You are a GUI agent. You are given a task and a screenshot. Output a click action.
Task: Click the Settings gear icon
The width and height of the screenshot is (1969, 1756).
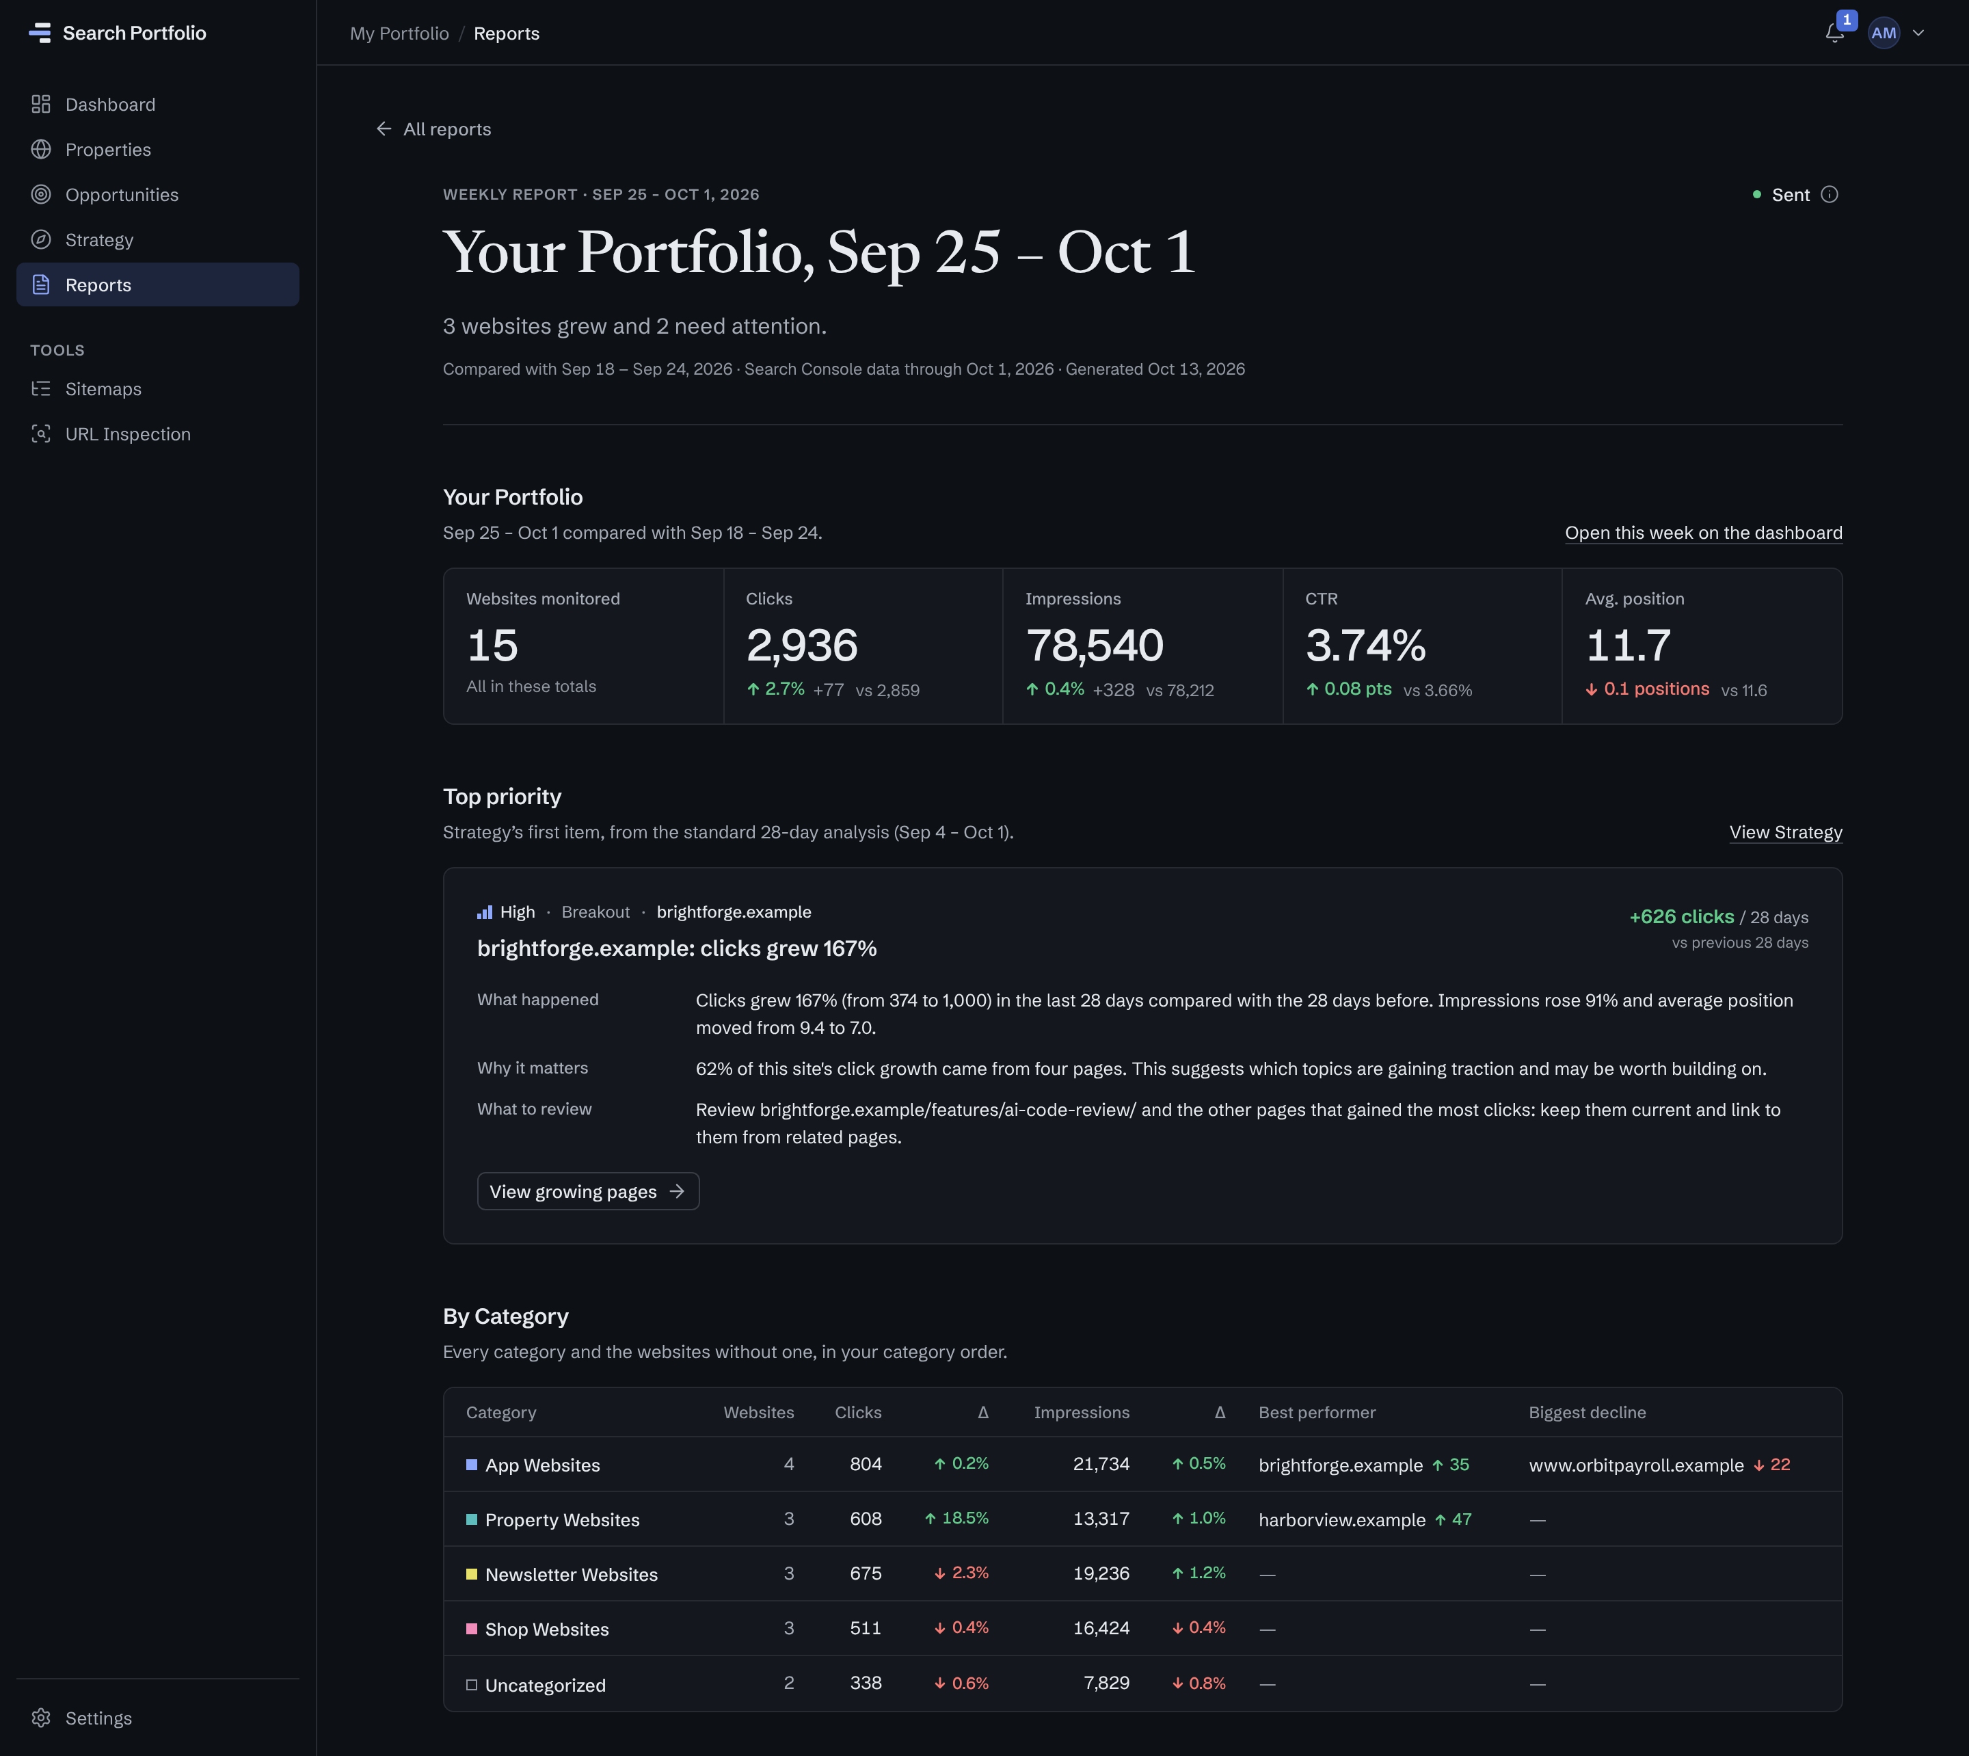point(40,1718)
